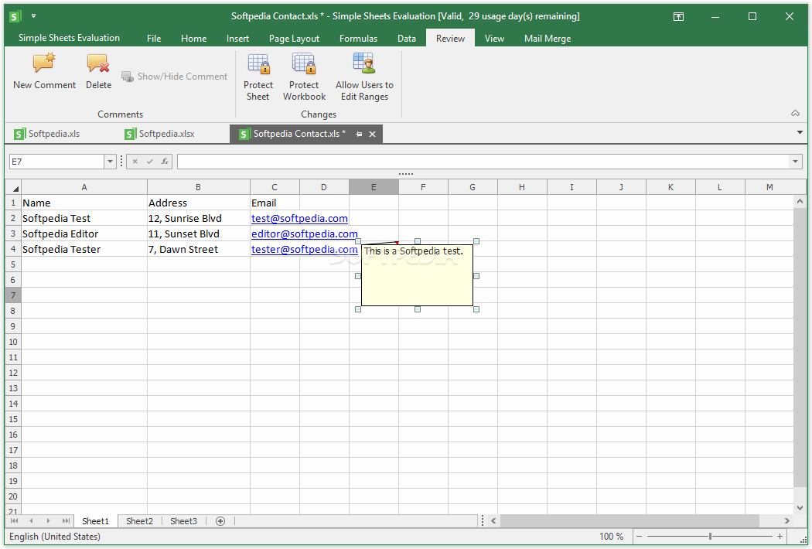Switch to the Home ribbon tab
The height and width of the screenshot is (549, 812).
pyautogui.click(x=193, y=39)
